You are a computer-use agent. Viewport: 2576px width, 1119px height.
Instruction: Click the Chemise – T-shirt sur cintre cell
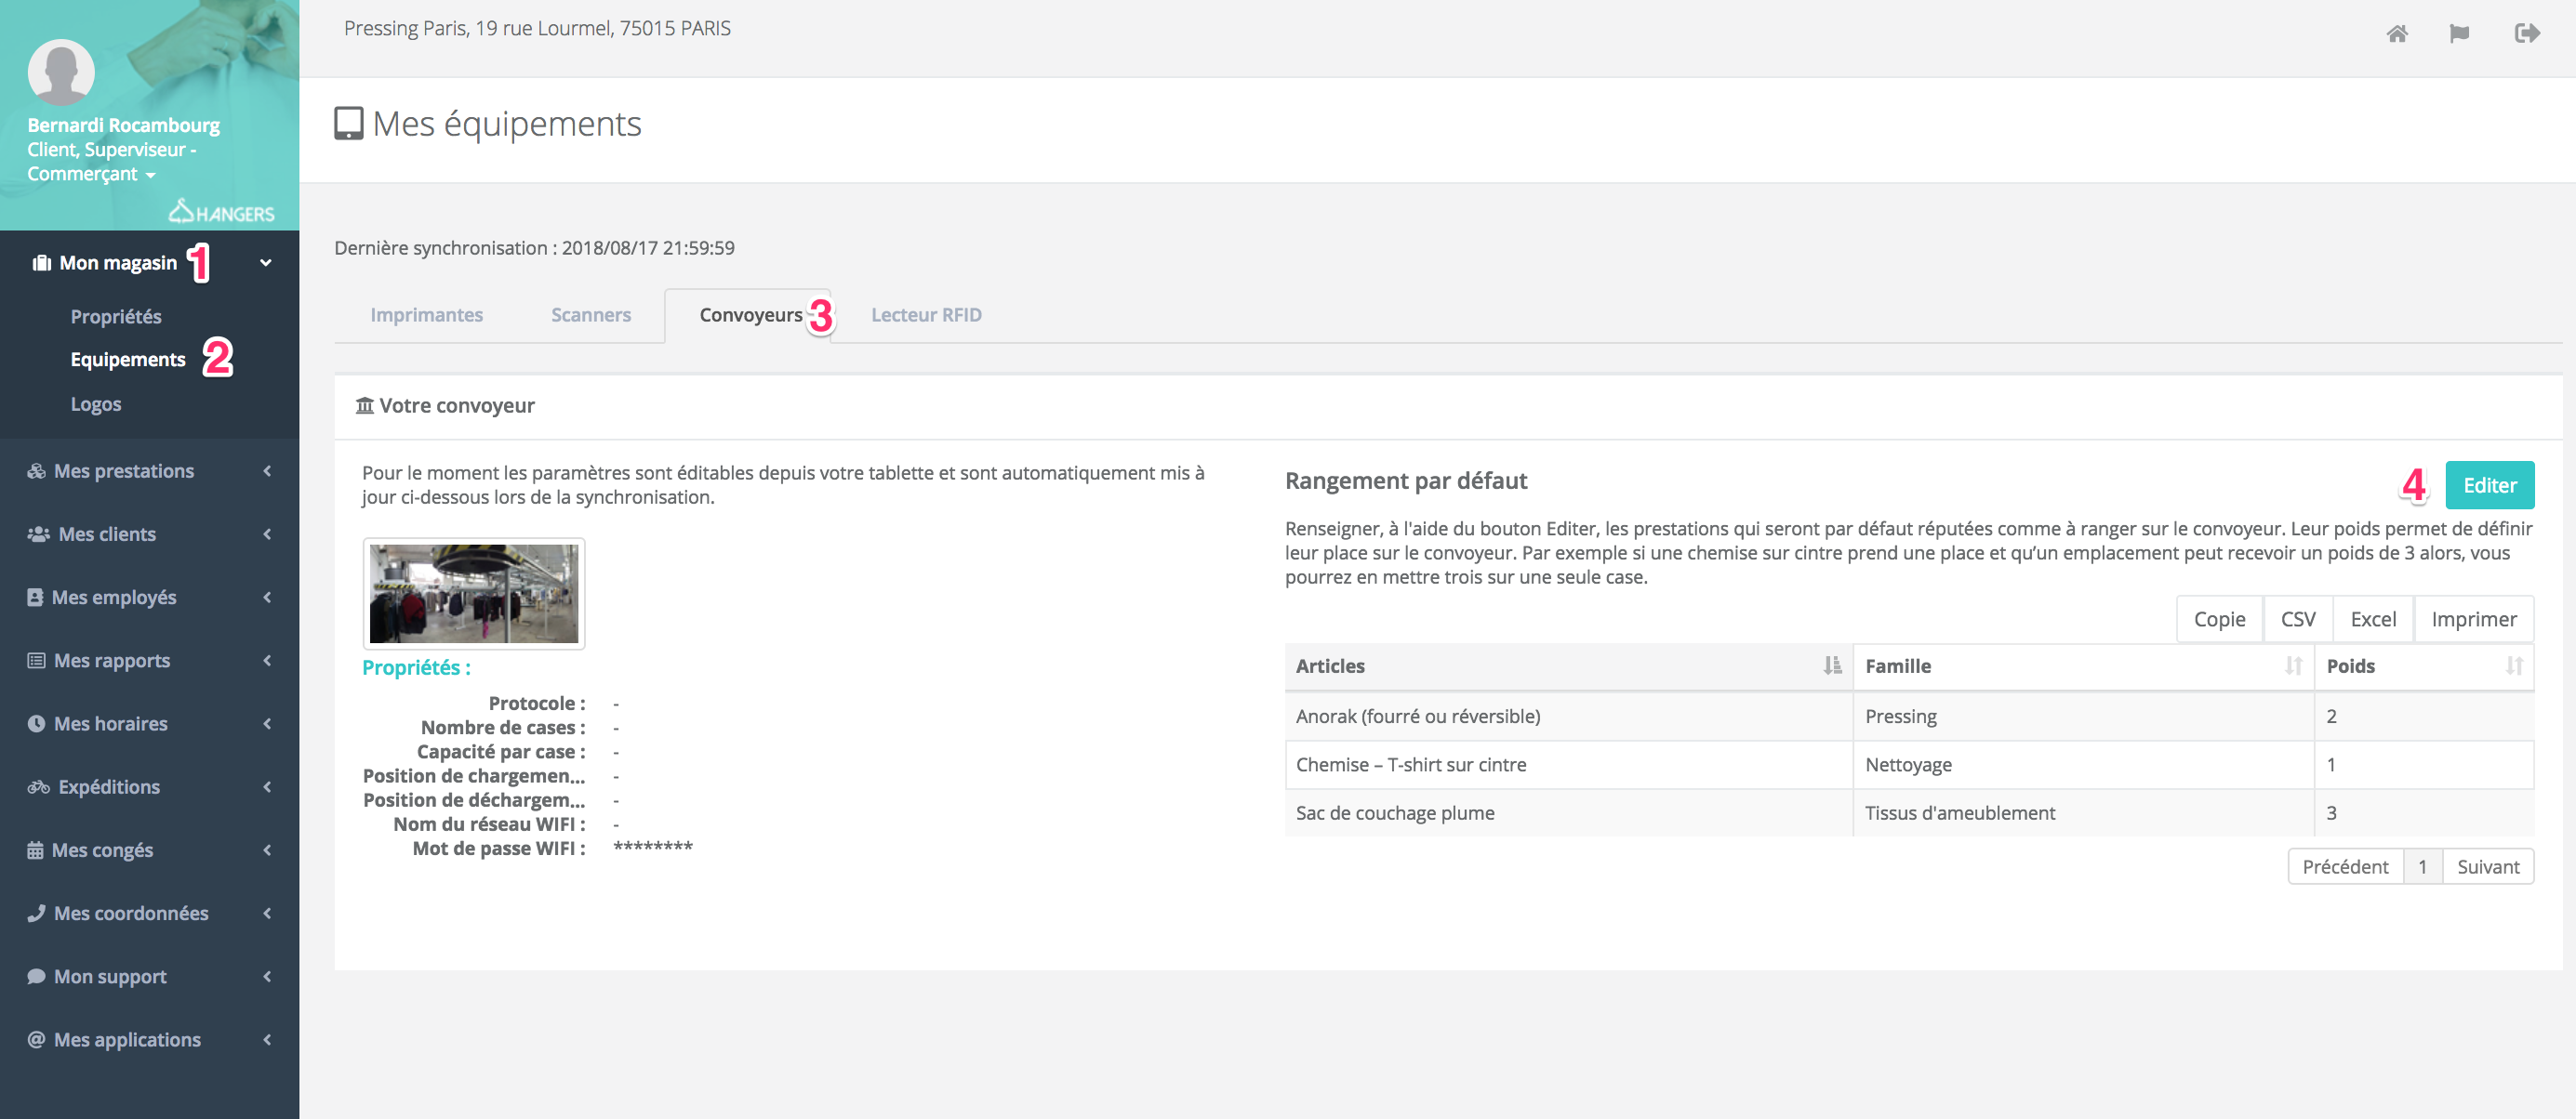[1568, 764]
